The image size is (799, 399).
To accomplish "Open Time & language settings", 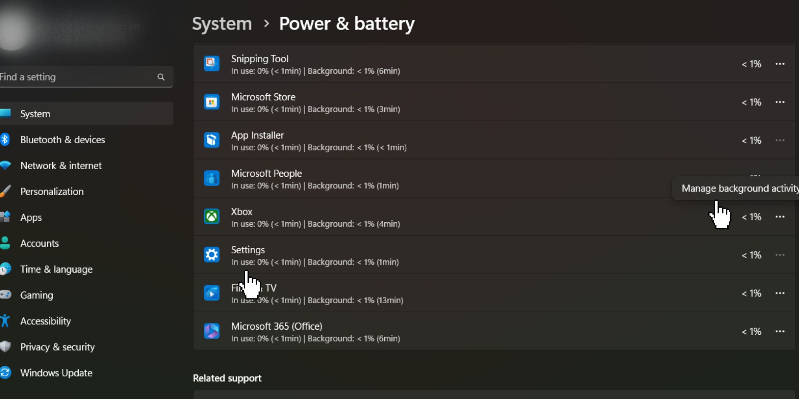I will [x=86, y=269].
